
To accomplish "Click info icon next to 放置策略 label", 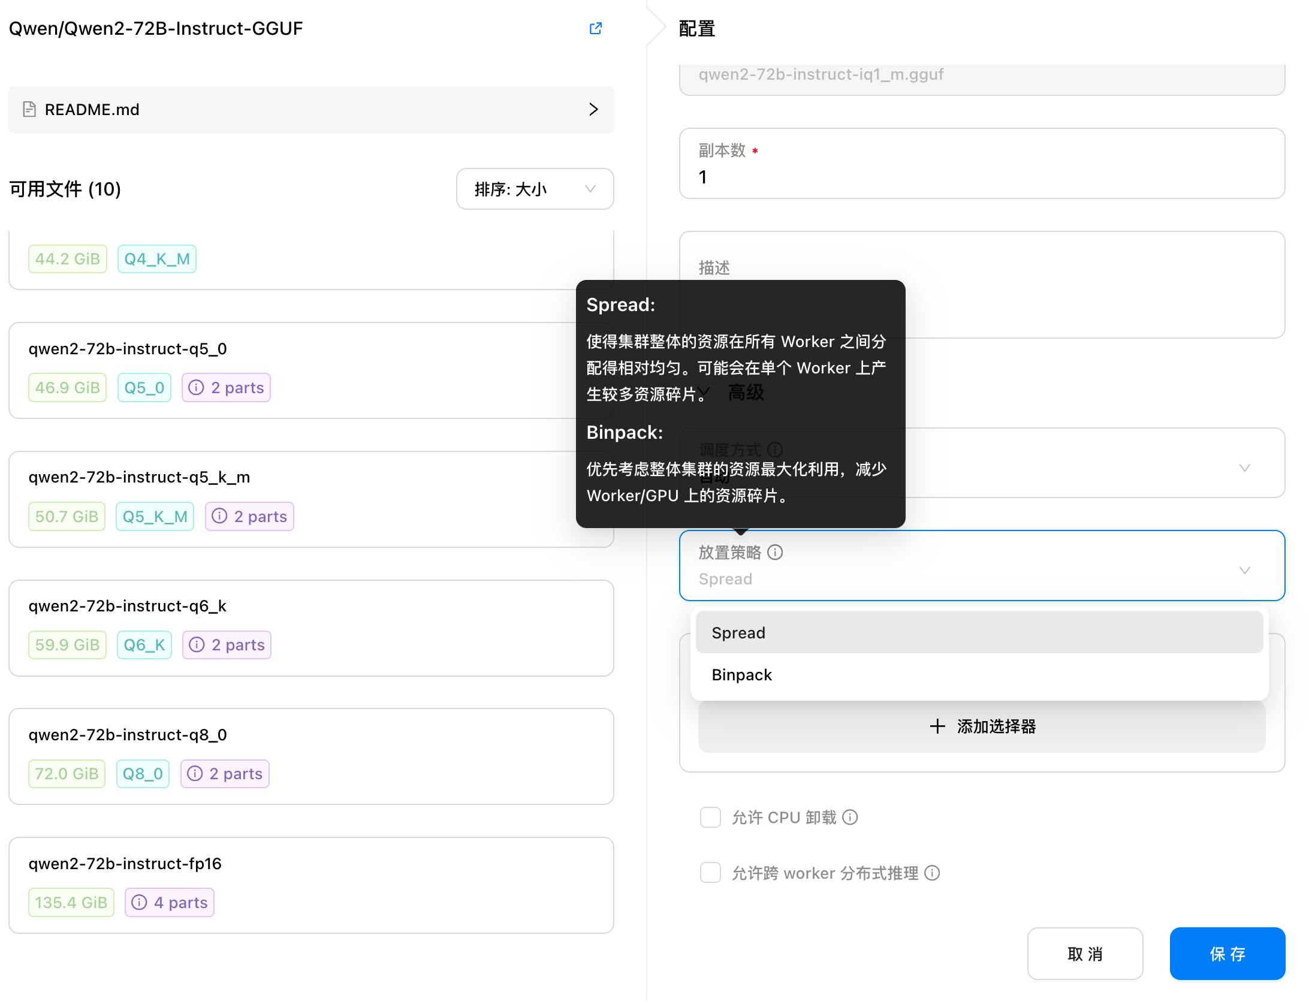I will 775,552.
